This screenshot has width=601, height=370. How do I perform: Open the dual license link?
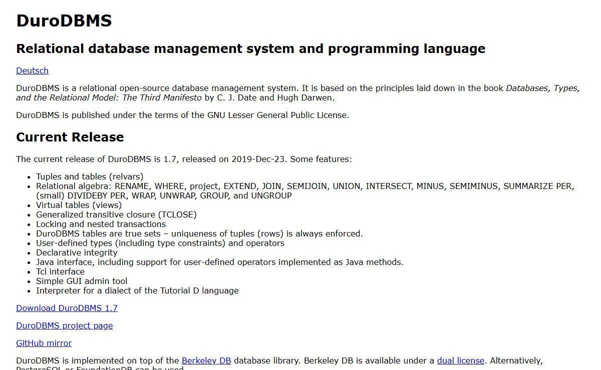point(461,360)
